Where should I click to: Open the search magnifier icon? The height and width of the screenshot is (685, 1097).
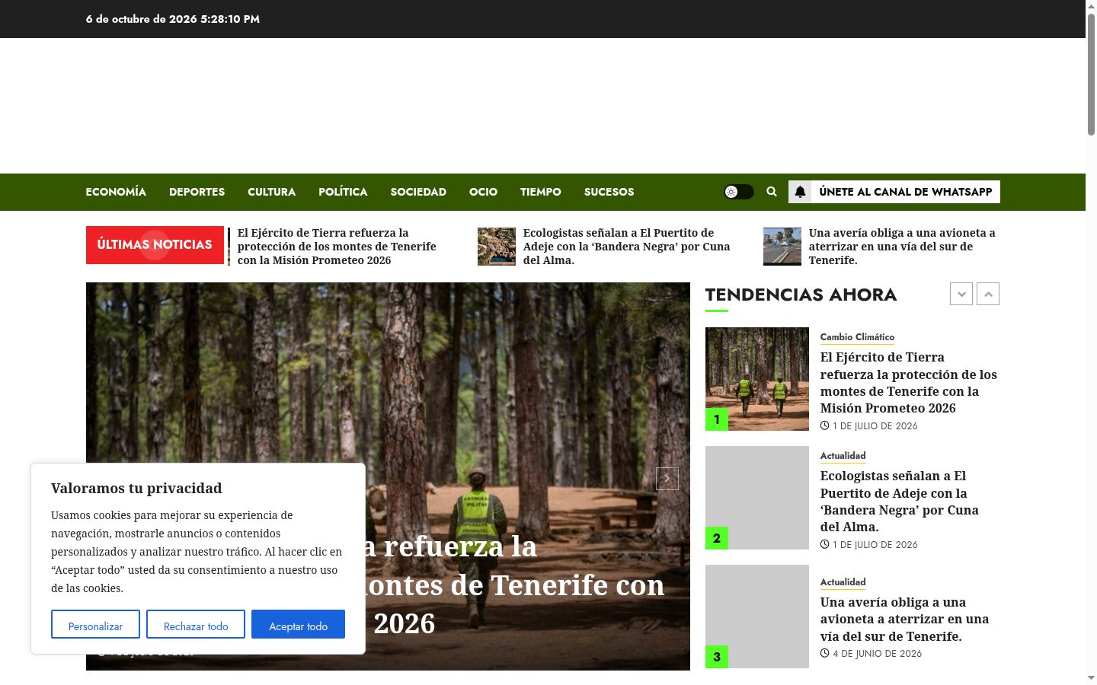[x=772, y=192]
